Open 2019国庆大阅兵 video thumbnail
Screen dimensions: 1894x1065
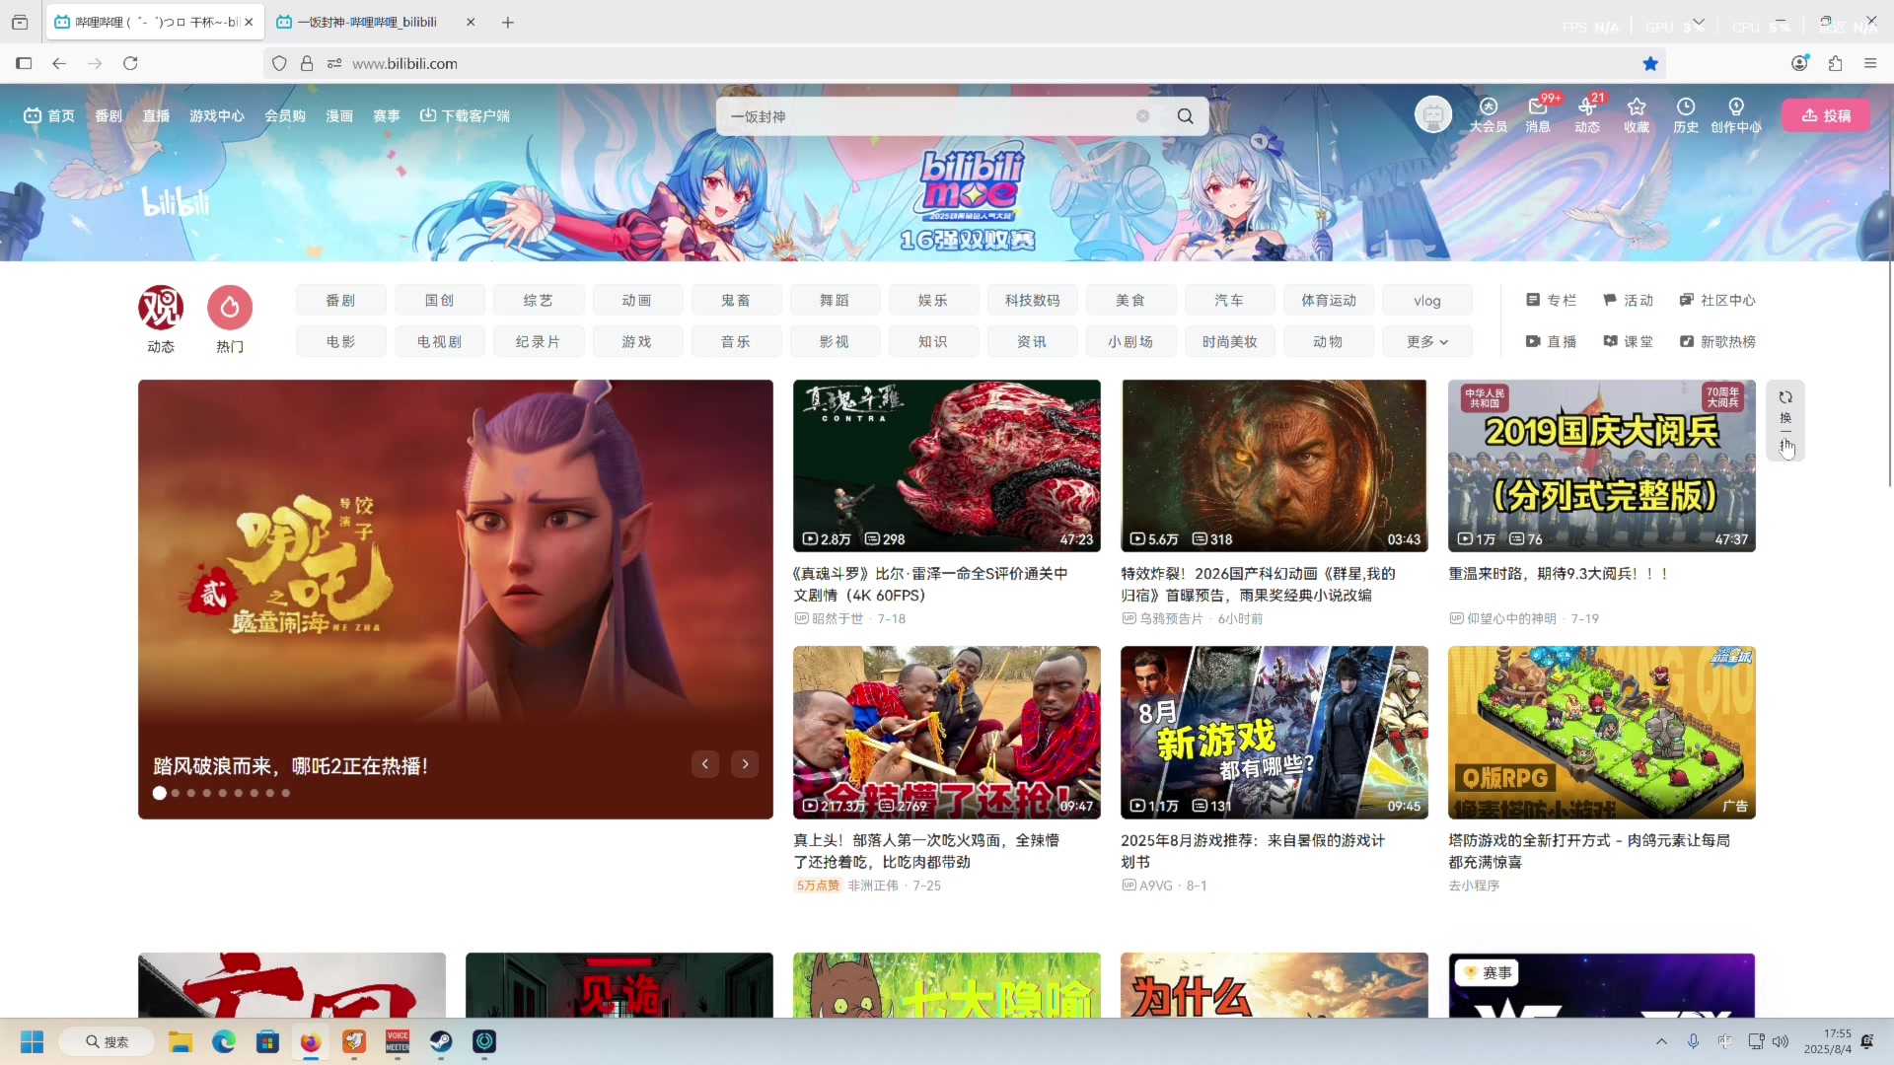(x=1602, y=465)
